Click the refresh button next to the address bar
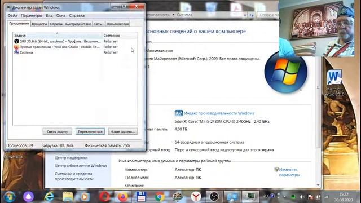 pos(252,15)
